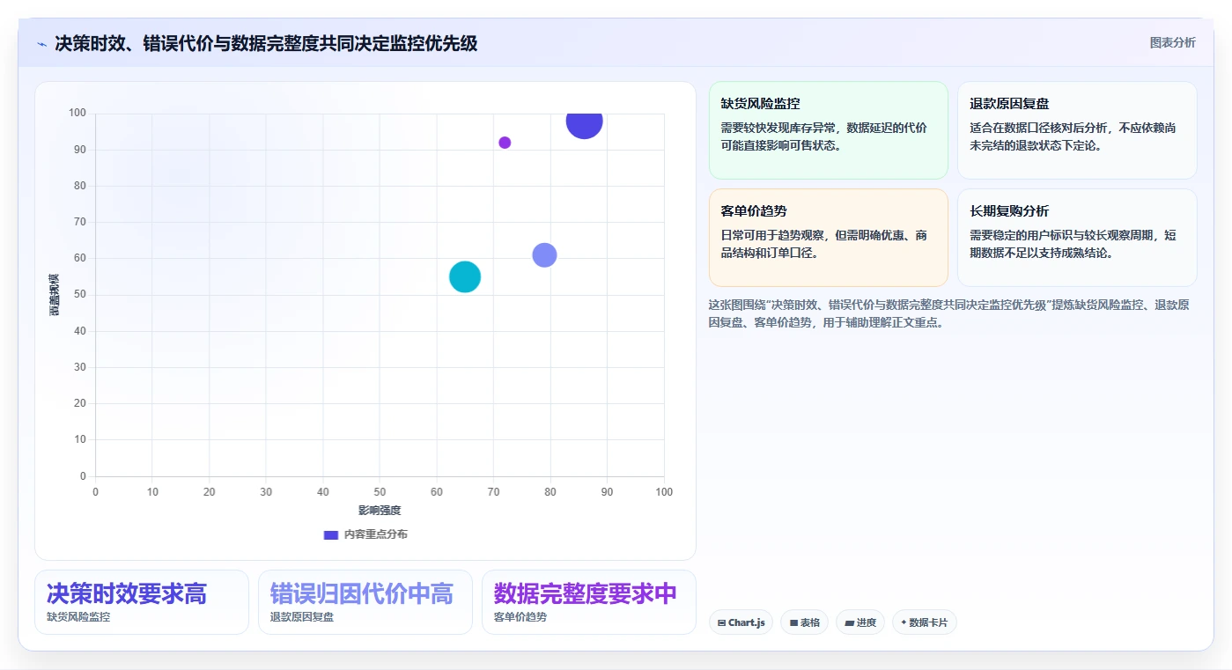Click the 影响强度 x-axis label
Viewport: 1232px width, 670px height.
tap(380, 511)
